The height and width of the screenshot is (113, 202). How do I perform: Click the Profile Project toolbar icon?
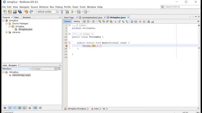click(x=86, y=12)
